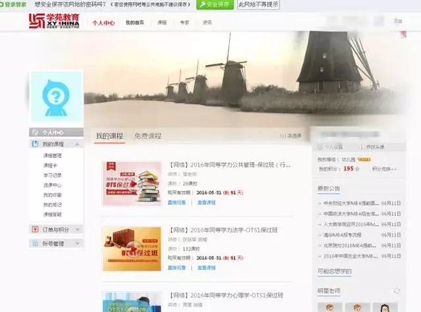Click the 个人中心 sidebar header icon
Screen dimensions: 421x312
point(35,132)
